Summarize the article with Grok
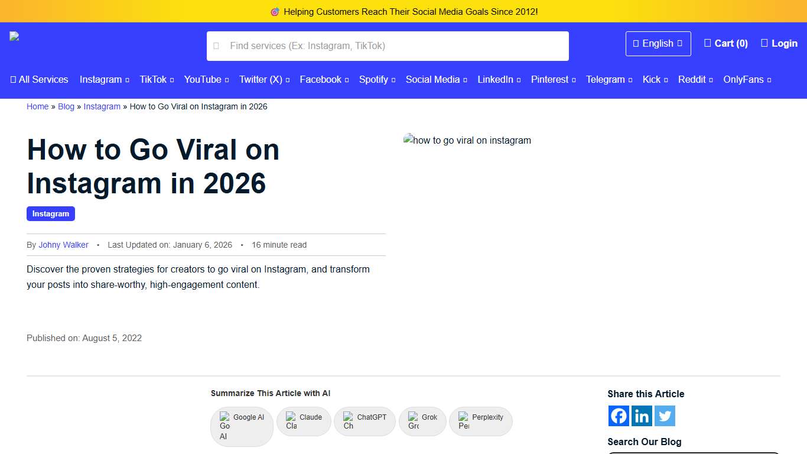This screenshot has width=807, height=454. point(422,421)
